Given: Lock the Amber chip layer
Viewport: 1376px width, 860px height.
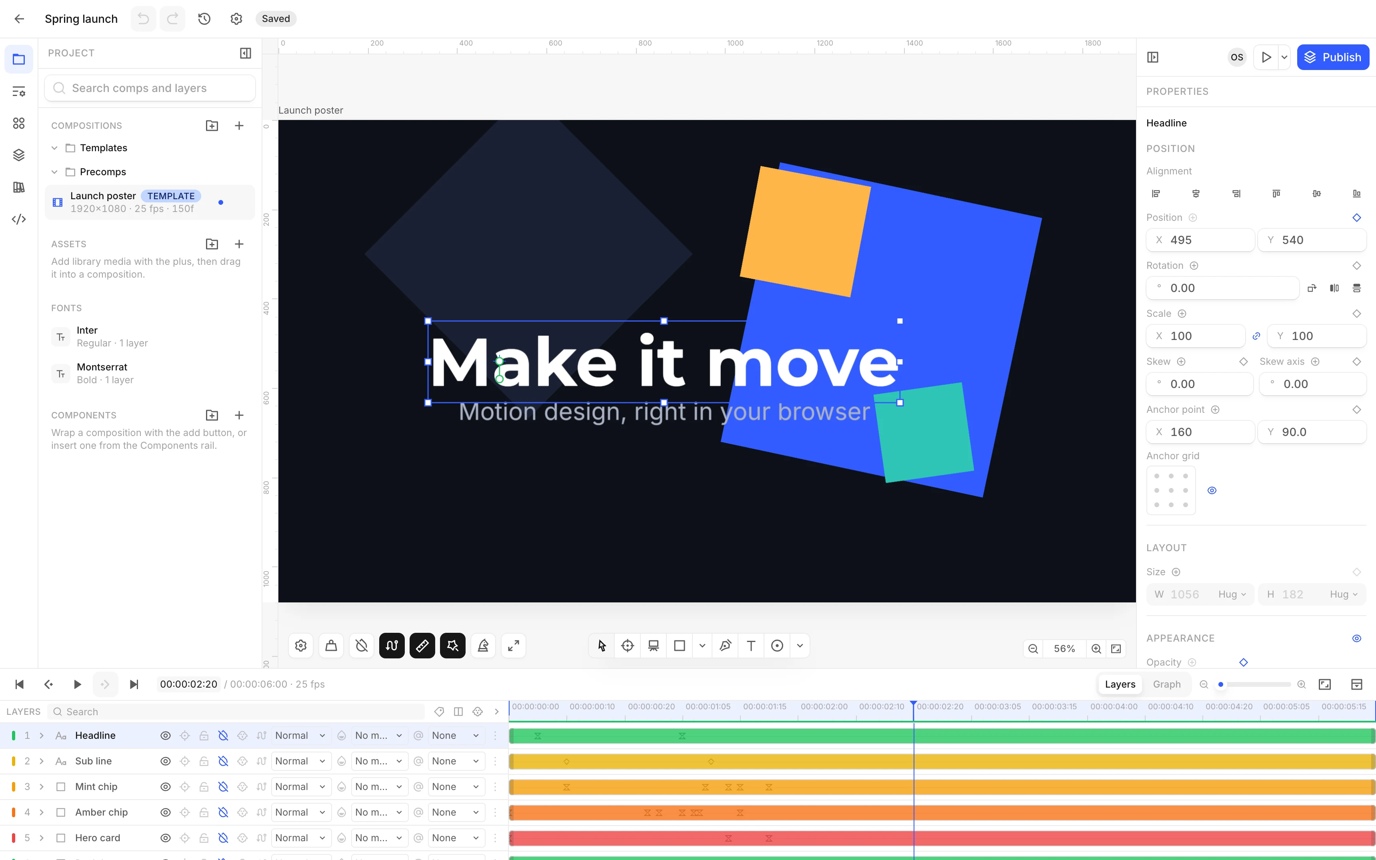Looking at the screenshot, I should point(204,812).
